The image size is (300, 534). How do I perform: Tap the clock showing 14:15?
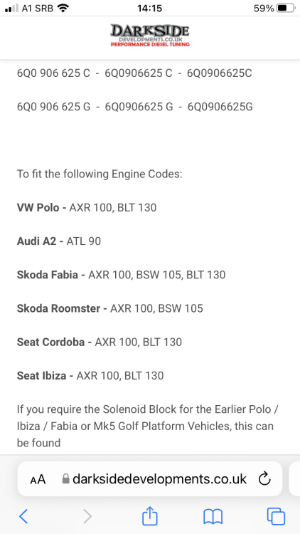coord(150,8)
